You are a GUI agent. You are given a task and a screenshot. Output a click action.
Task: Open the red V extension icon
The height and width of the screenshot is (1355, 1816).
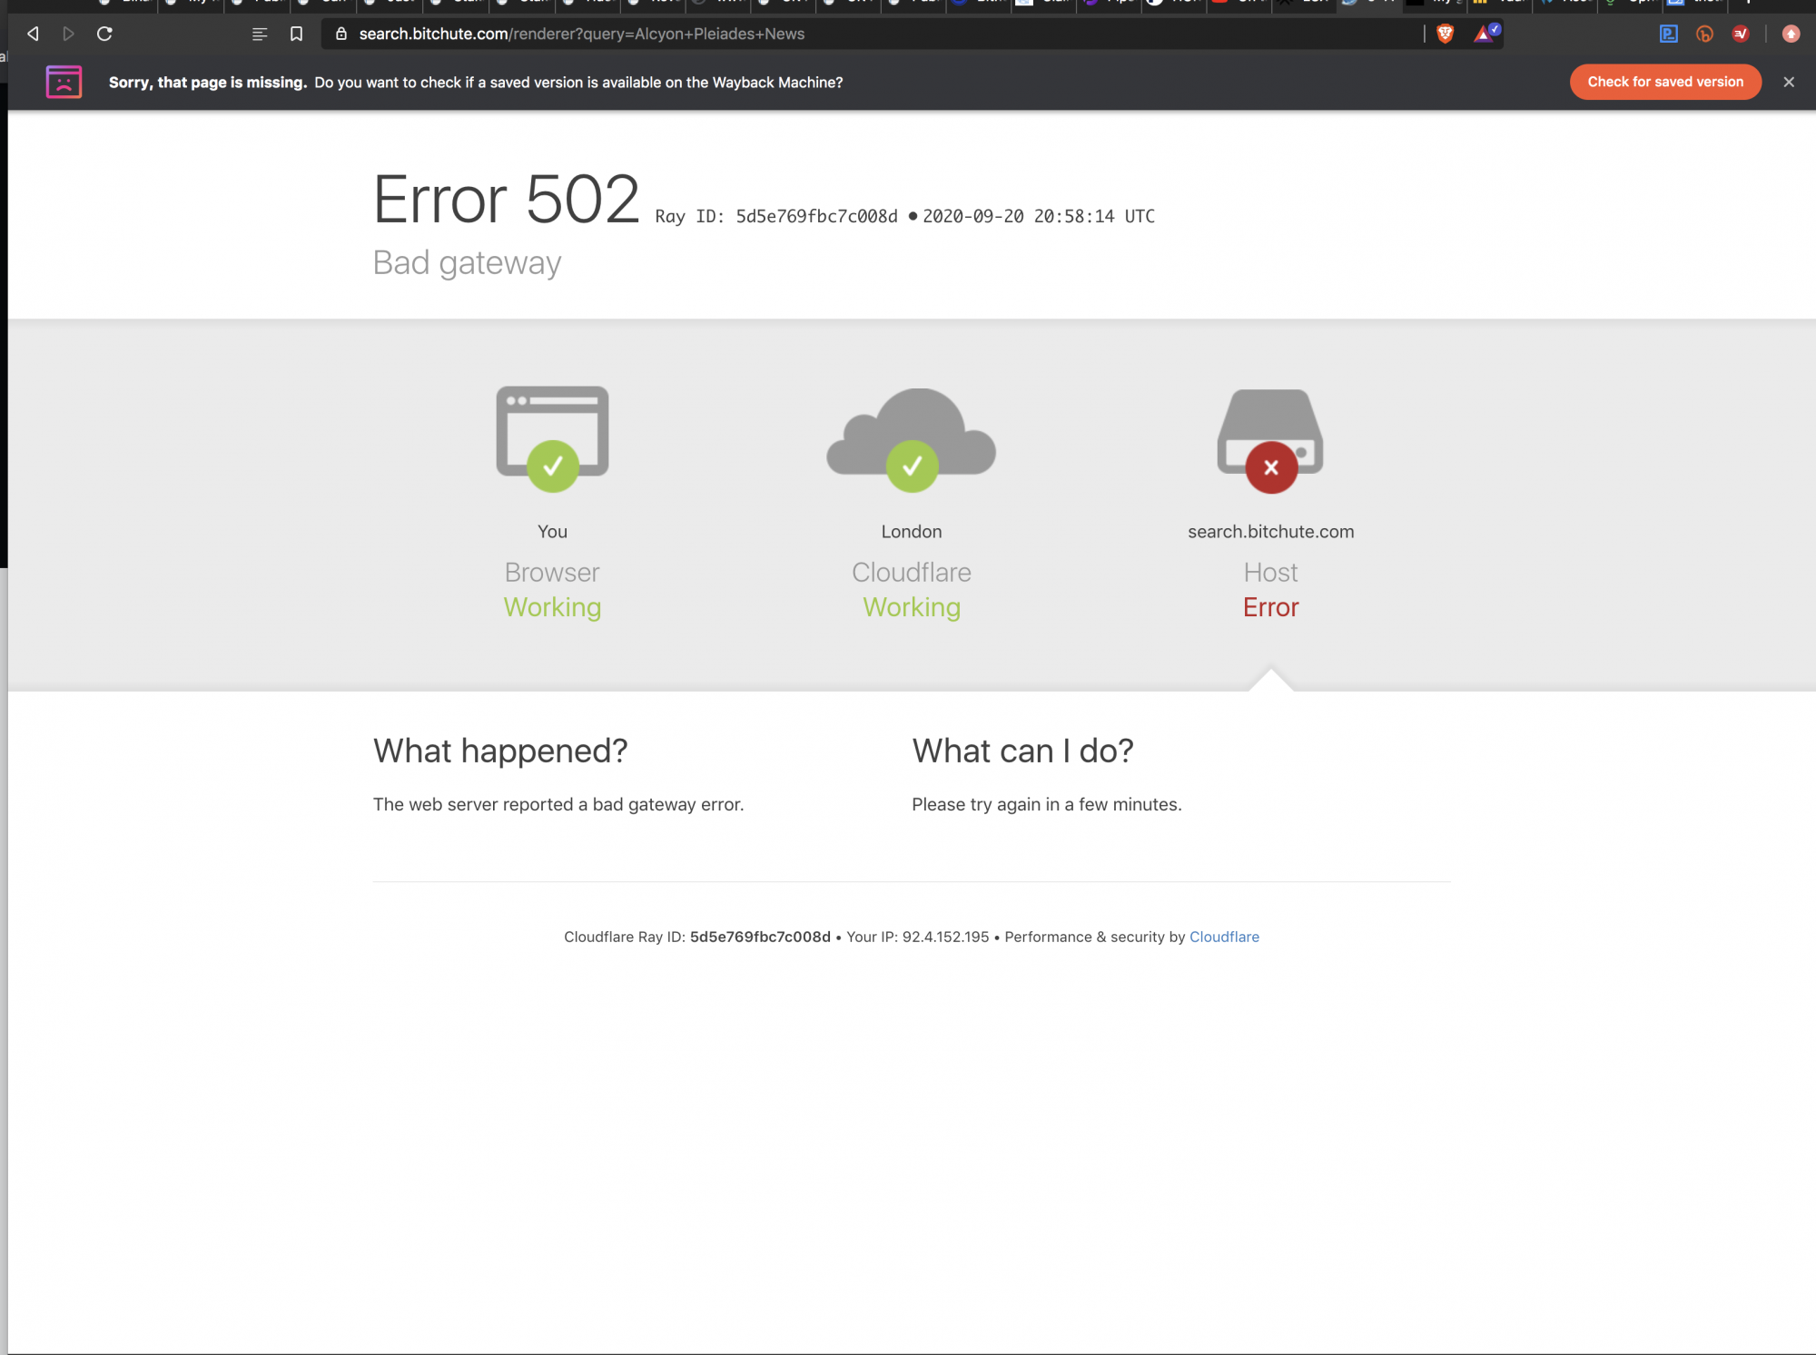[x=1741, y=34]
